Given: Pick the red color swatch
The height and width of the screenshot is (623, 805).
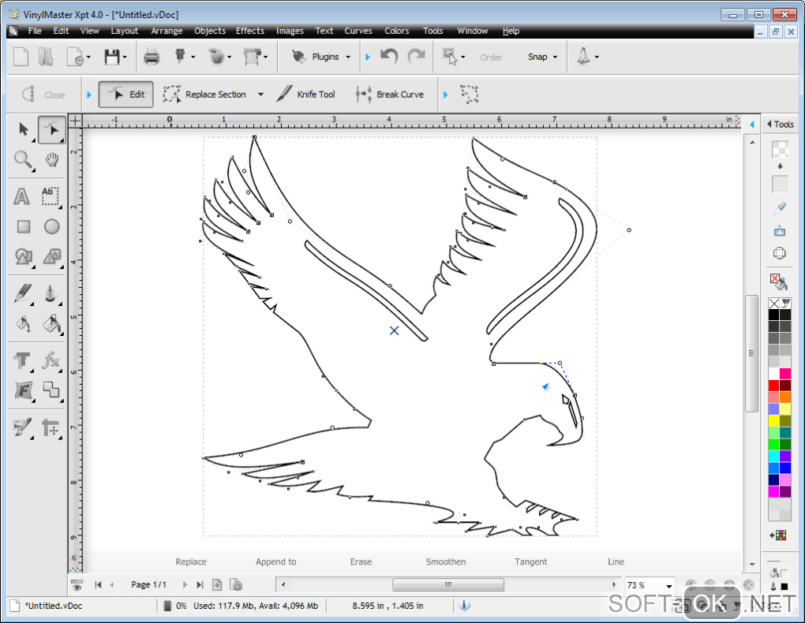Looking at the screenshot, I should click(x=773, y=386).
